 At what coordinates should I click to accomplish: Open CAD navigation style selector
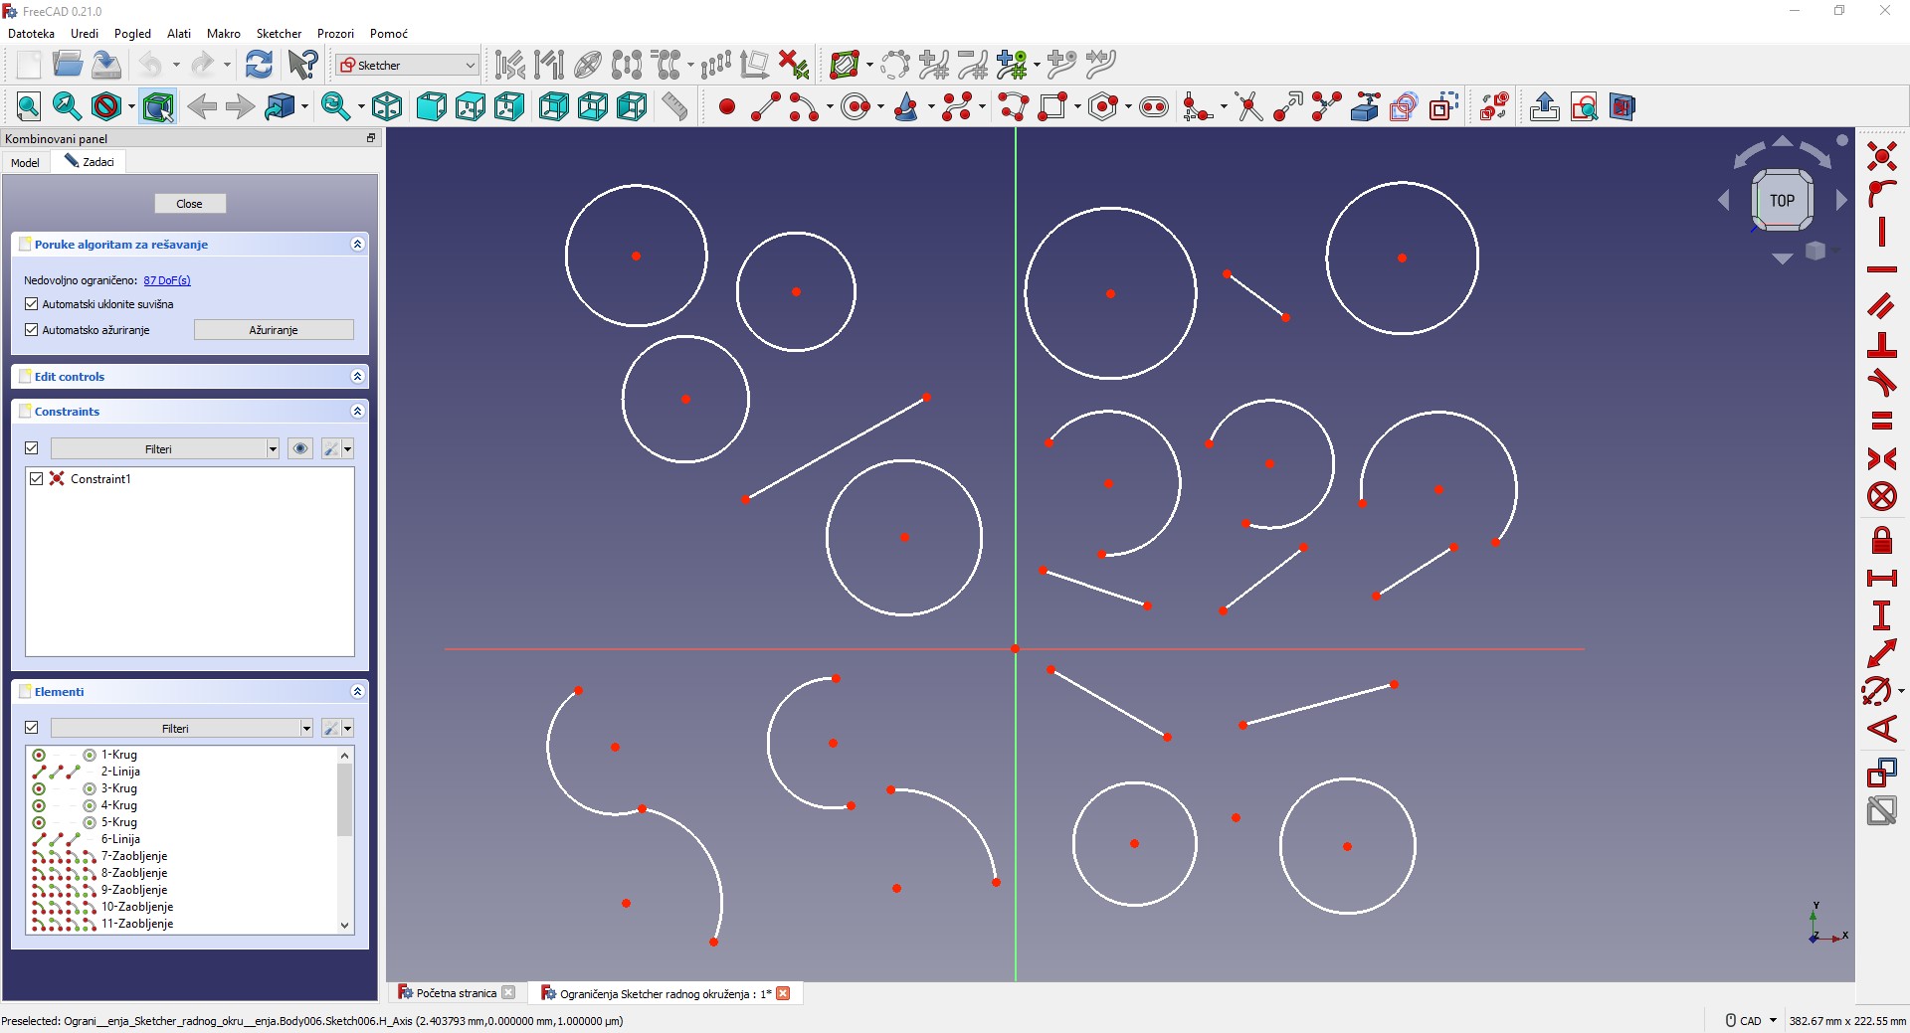(1750, 1020)
